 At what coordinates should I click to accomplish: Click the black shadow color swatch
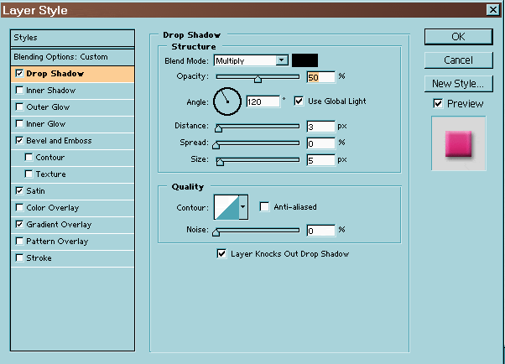coord(305,60)
